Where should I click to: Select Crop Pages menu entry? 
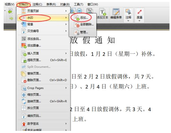[43, 88]
